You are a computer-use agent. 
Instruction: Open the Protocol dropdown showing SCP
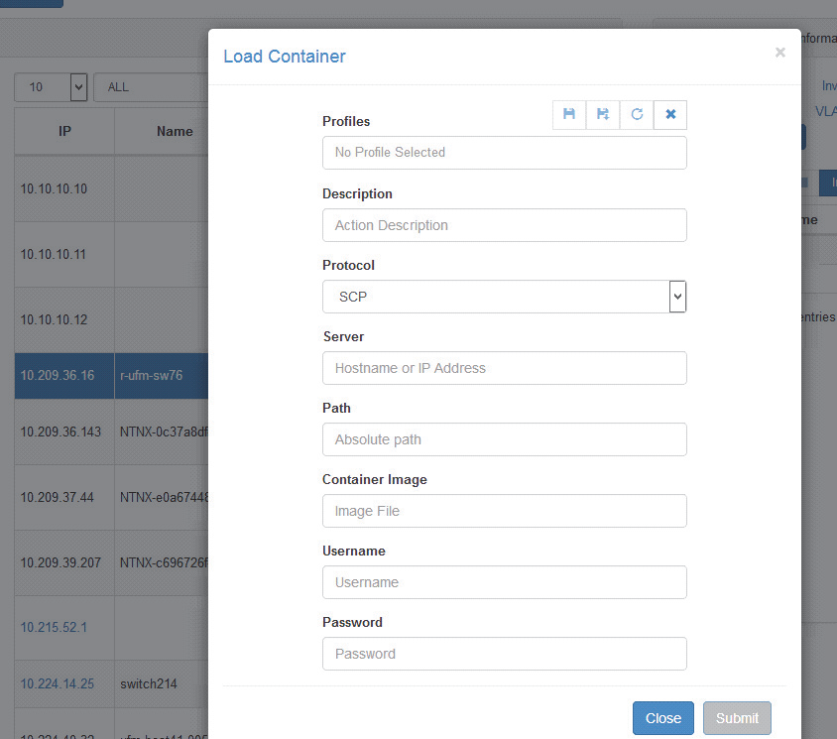coord(504,297)
